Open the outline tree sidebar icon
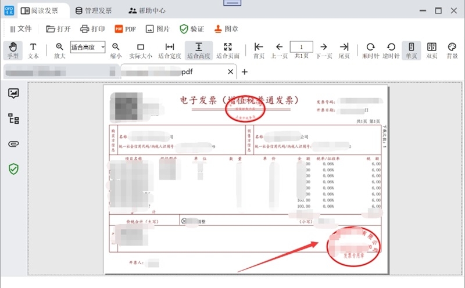Image resolution: width=465 pixels, height=288 pixels. pos(13,118)
